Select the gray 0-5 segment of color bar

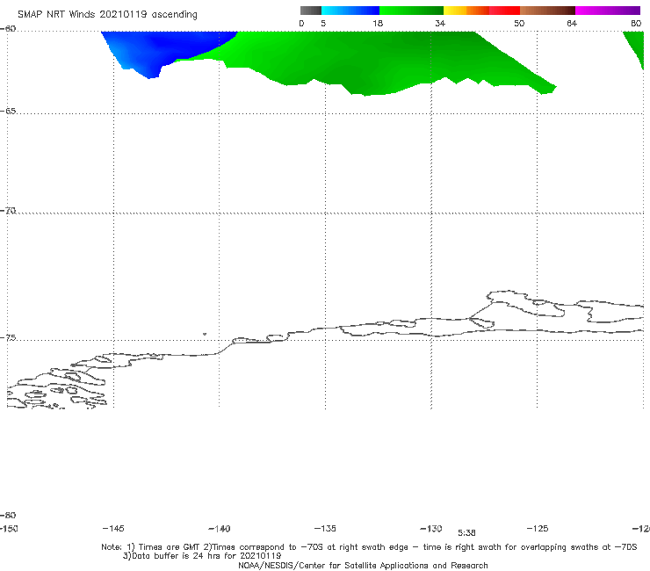(x=310, y=11)
